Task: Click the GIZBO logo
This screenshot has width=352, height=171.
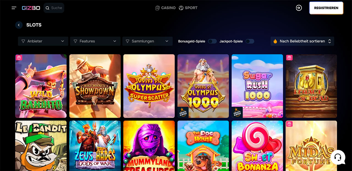Action: point(31,8)
